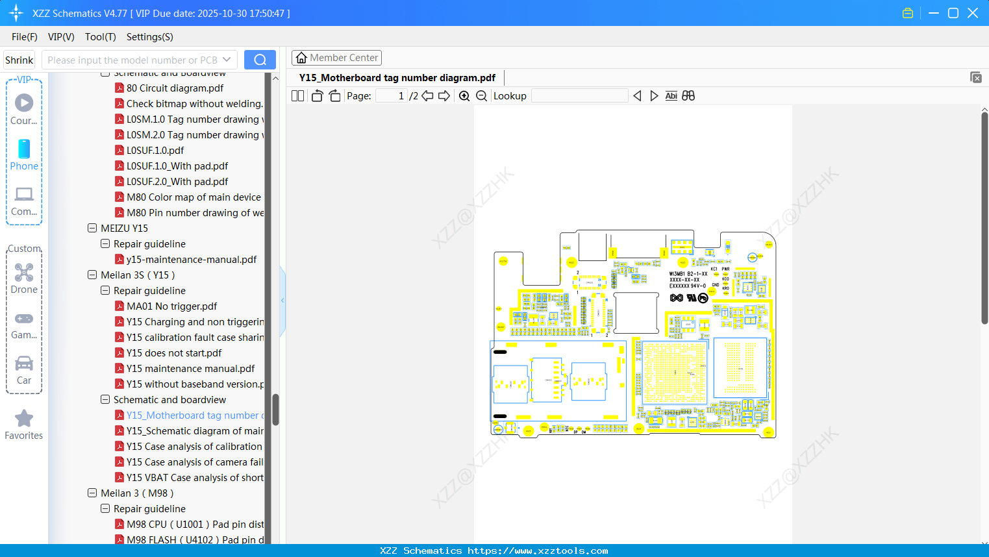Viewport: 989px width, 557px height.
Task: Open the Tool(T) menu
Action: point(100,37)
